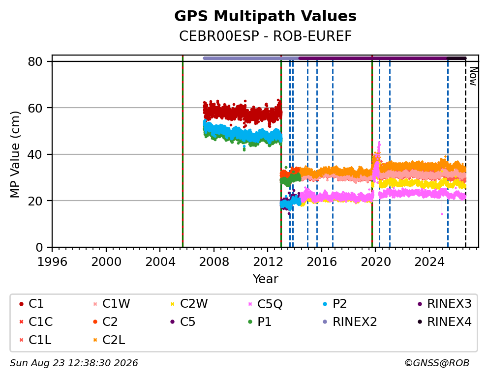The width and height of the screenshot is (488, 378).
Task: Click the CEBR00ESP - ROB-EUREF subtitle
Action: click(265, 36)
